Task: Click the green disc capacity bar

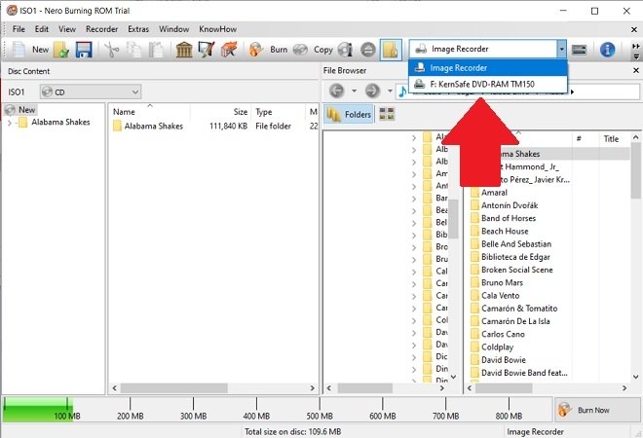Action: 37,410
